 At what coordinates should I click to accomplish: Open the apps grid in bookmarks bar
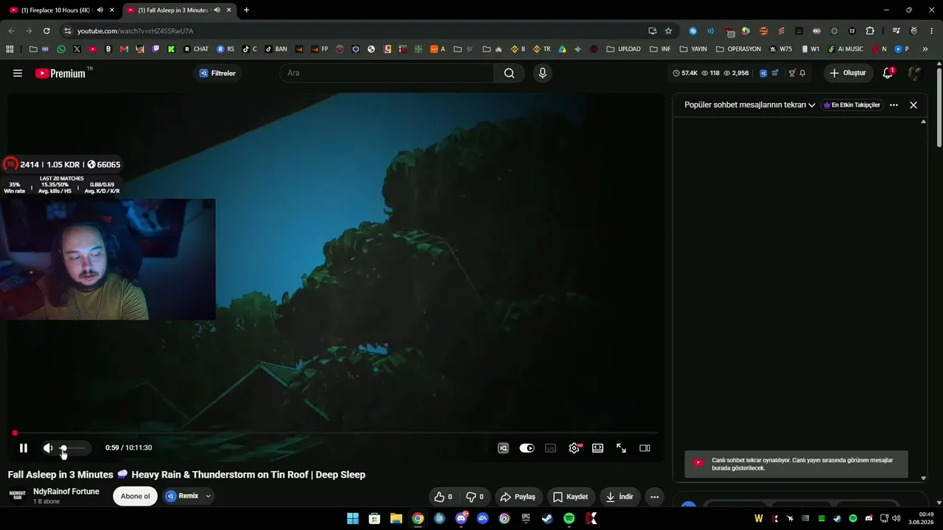coord(10,49)
